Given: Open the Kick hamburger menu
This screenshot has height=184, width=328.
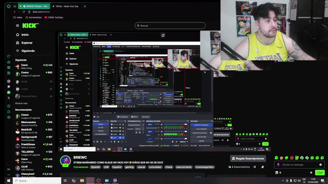Looking at the screenshot, I should coord(17,26).
